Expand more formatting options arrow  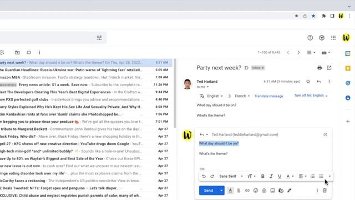coord(329,176)
